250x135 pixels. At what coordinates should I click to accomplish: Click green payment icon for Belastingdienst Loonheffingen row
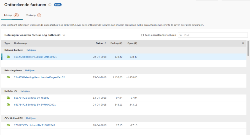tap(8, 77)
